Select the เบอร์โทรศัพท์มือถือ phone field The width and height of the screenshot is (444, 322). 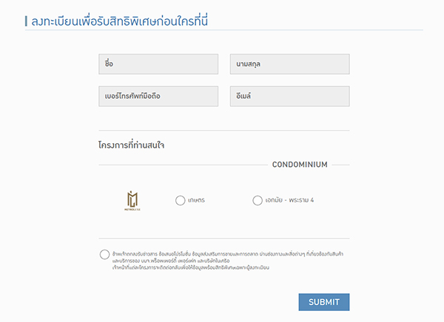pyautogui.click(x=158, y=96)
